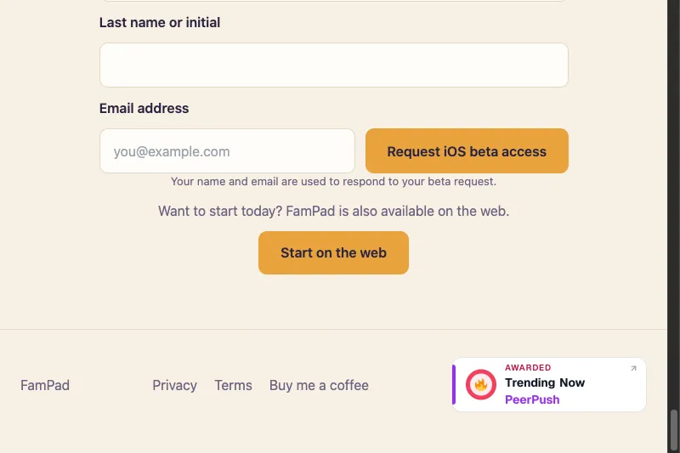Click the Trending Now badge title
680x453 pixels.
[x=545, y=382]
